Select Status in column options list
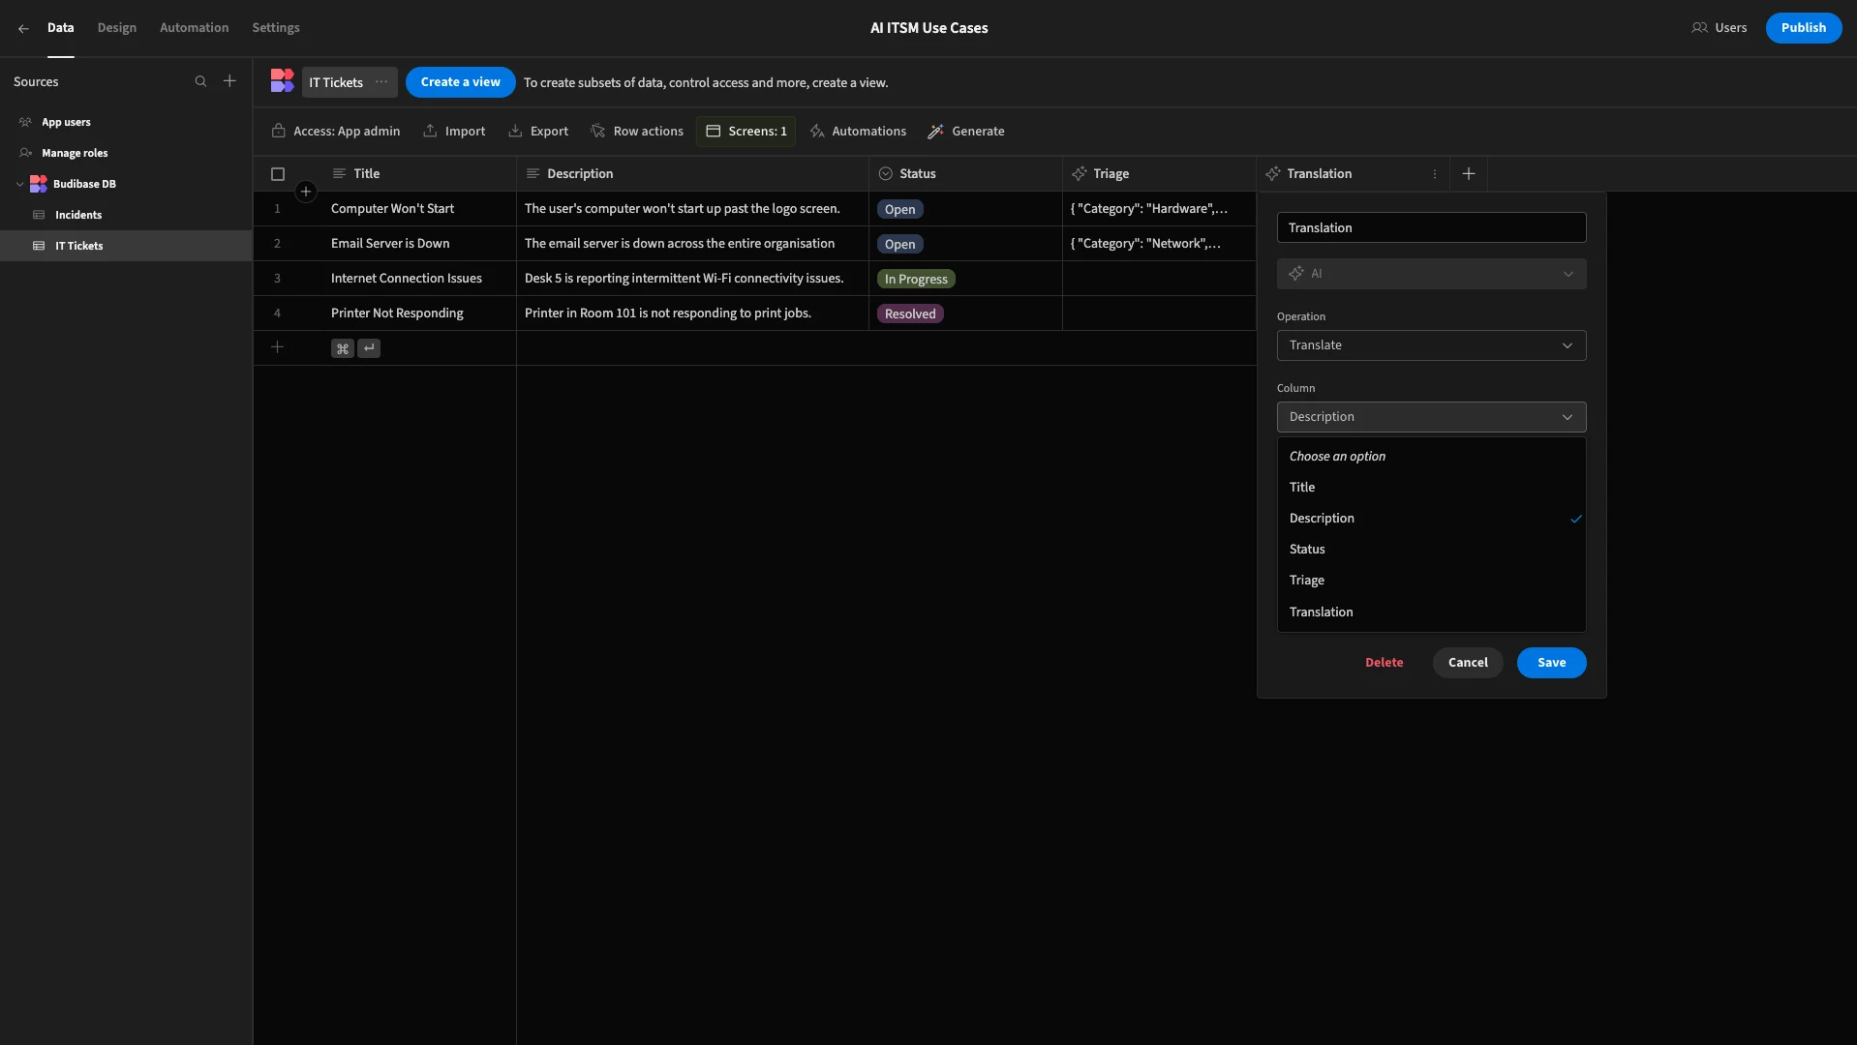The height and width of the screenshot is (1045, 1857). (x=1431, y=550)
